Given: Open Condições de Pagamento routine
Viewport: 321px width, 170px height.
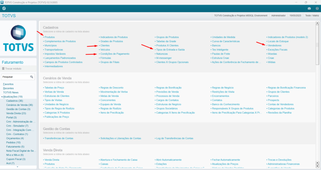Looking at the screenshot, I should [x=115, y=54].
